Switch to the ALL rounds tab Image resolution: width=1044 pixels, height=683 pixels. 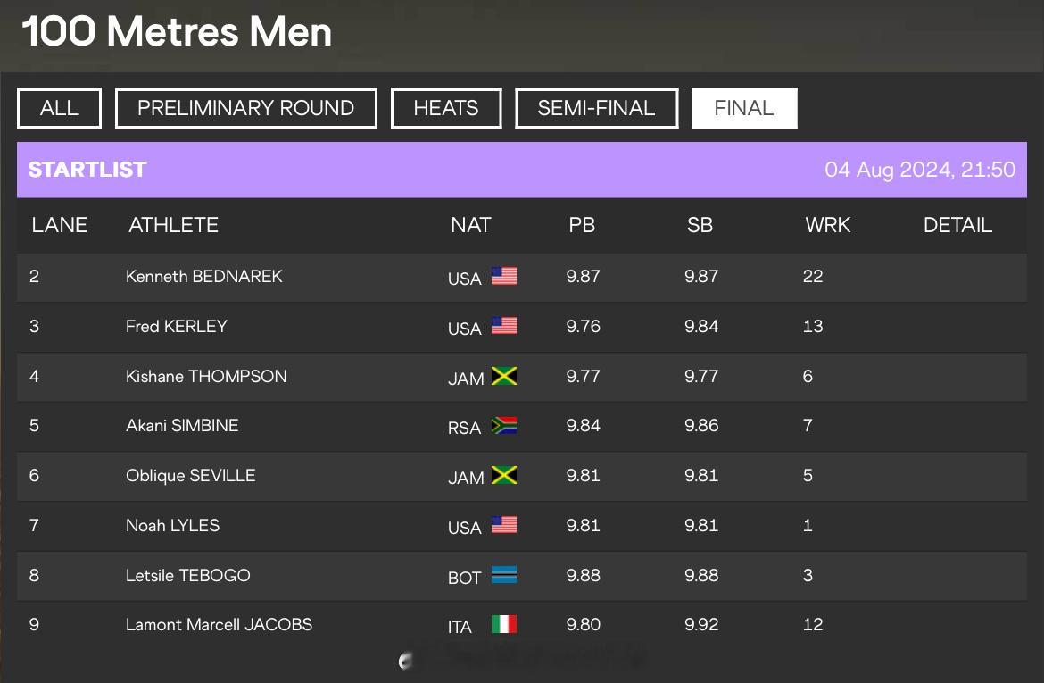point(59,108)
